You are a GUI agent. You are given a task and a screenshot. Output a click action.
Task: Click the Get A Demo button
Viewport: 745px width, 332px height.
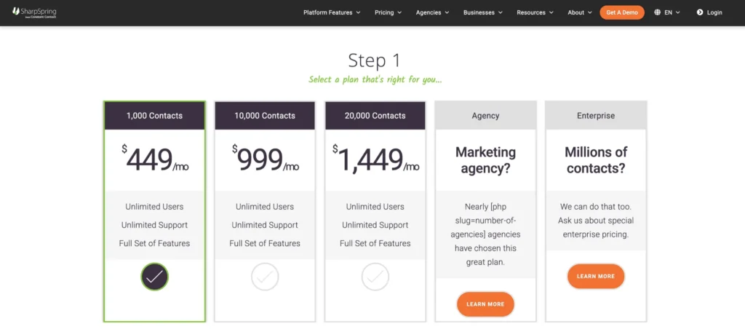point(622,12)
